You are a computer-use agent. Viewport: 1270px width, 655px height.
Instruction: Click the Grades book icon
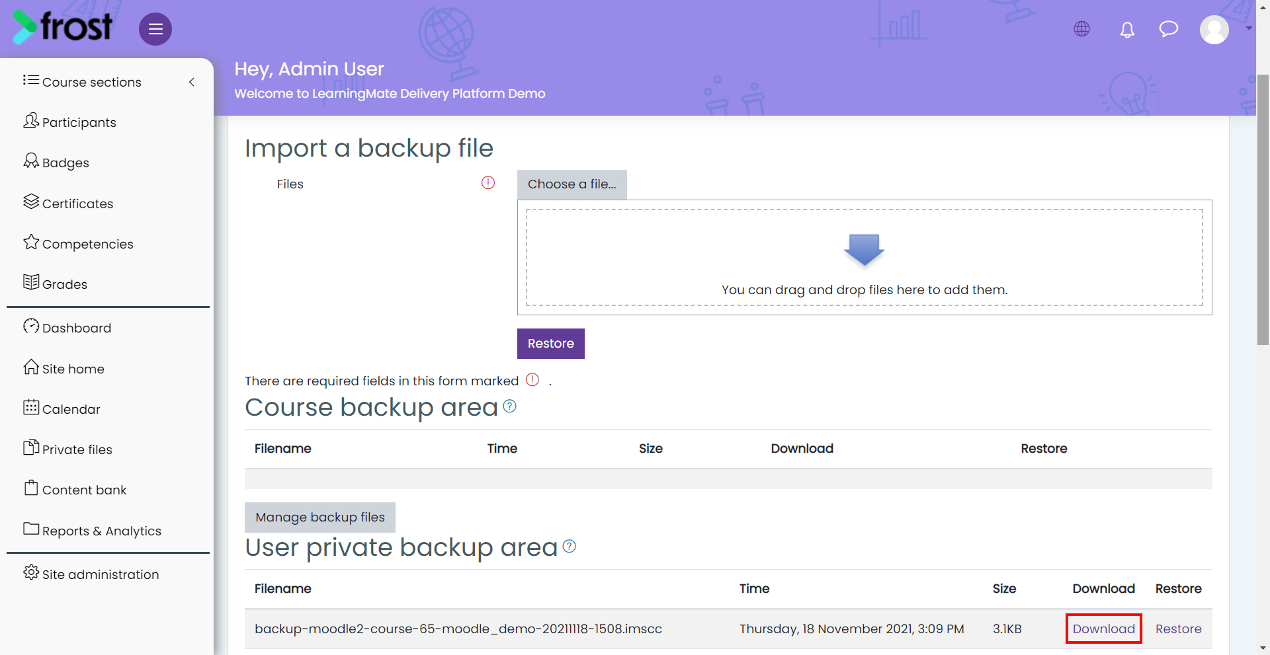pos(31,282)
